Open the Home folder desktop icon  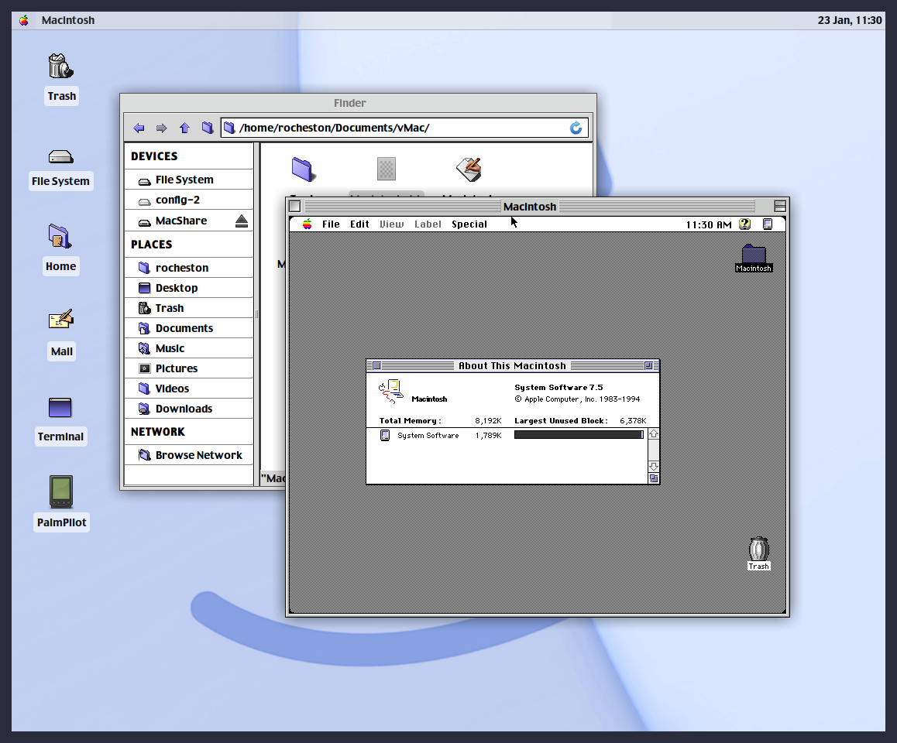(60, 236)
